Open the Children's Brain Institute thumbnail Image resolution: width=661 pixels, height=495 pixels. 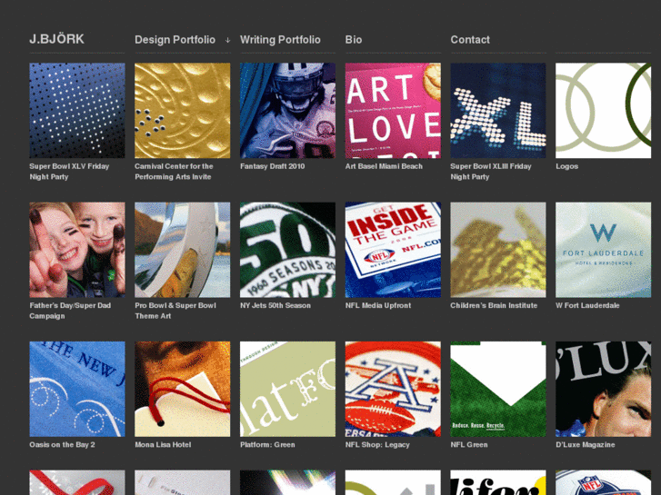(x=498, y=250)
